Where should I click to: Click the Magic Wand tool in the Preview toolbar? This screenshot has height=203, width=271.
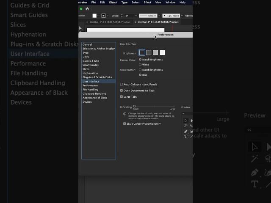185,126
